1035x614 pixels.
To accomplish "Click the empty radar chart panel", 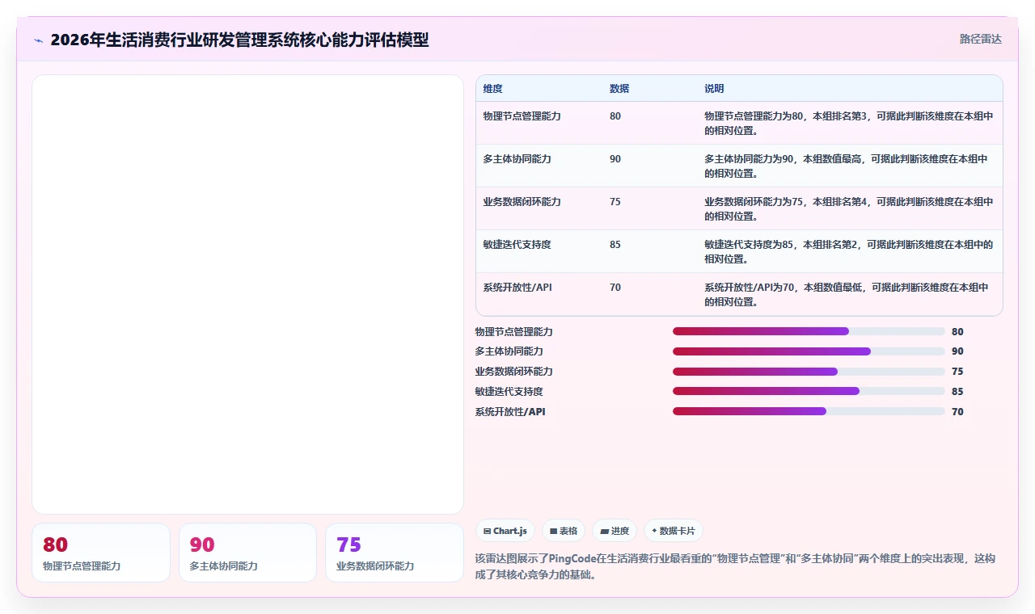I will (247, 294).
